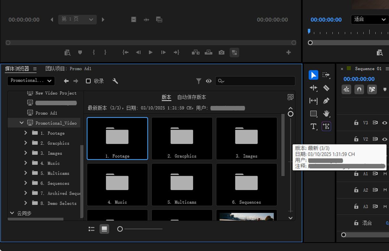The height and width of the screenshot is (251, 389).
Task: Enable the 收录 (Ingest) checkbox
Action: pos(88,81)
